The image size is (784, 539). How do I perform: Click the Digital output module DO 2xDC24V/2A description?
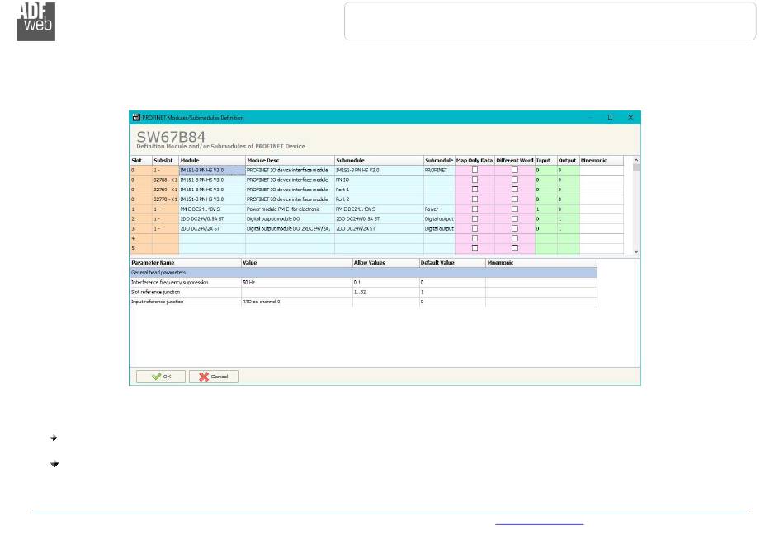click(290, 229)
